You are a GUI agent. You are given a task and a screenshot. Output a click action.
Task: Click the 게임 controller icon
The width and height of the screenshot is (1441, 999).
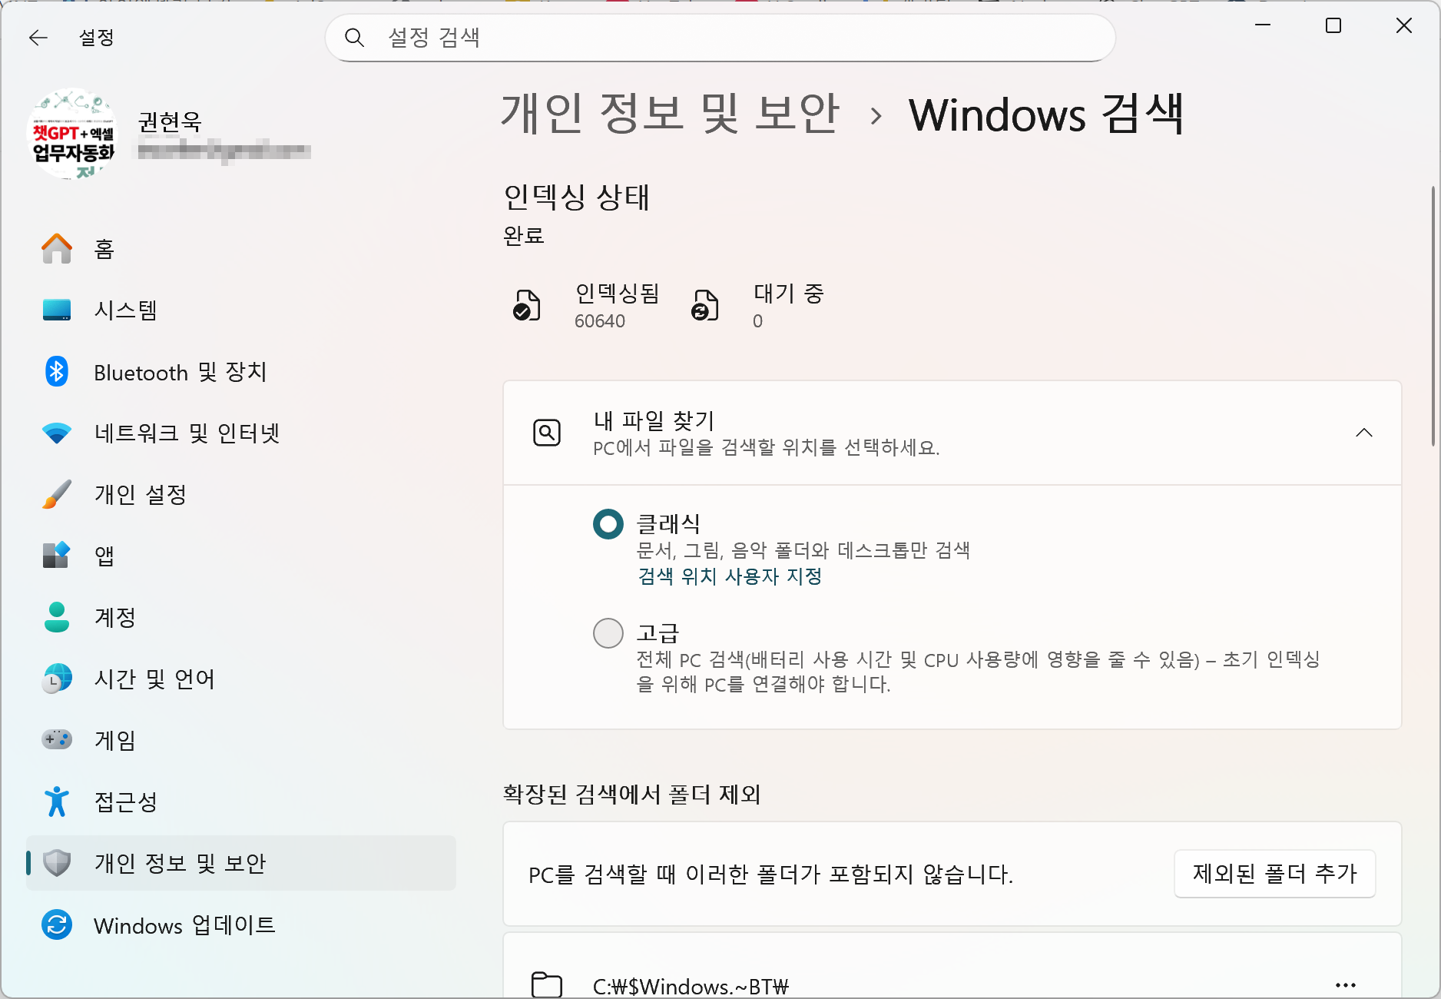(57, 740)
